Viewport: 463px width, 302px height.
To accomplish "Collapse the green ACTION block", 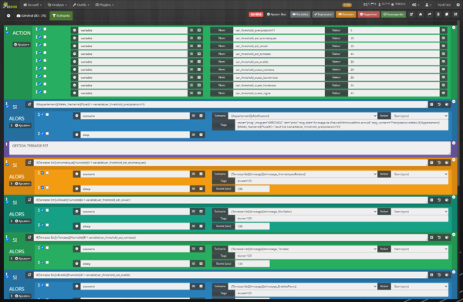I will click(x=454, y=28).
